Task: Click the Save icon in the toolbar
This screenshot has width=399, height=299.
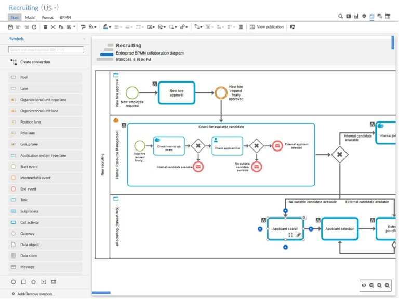Action: tap(11, 27)
